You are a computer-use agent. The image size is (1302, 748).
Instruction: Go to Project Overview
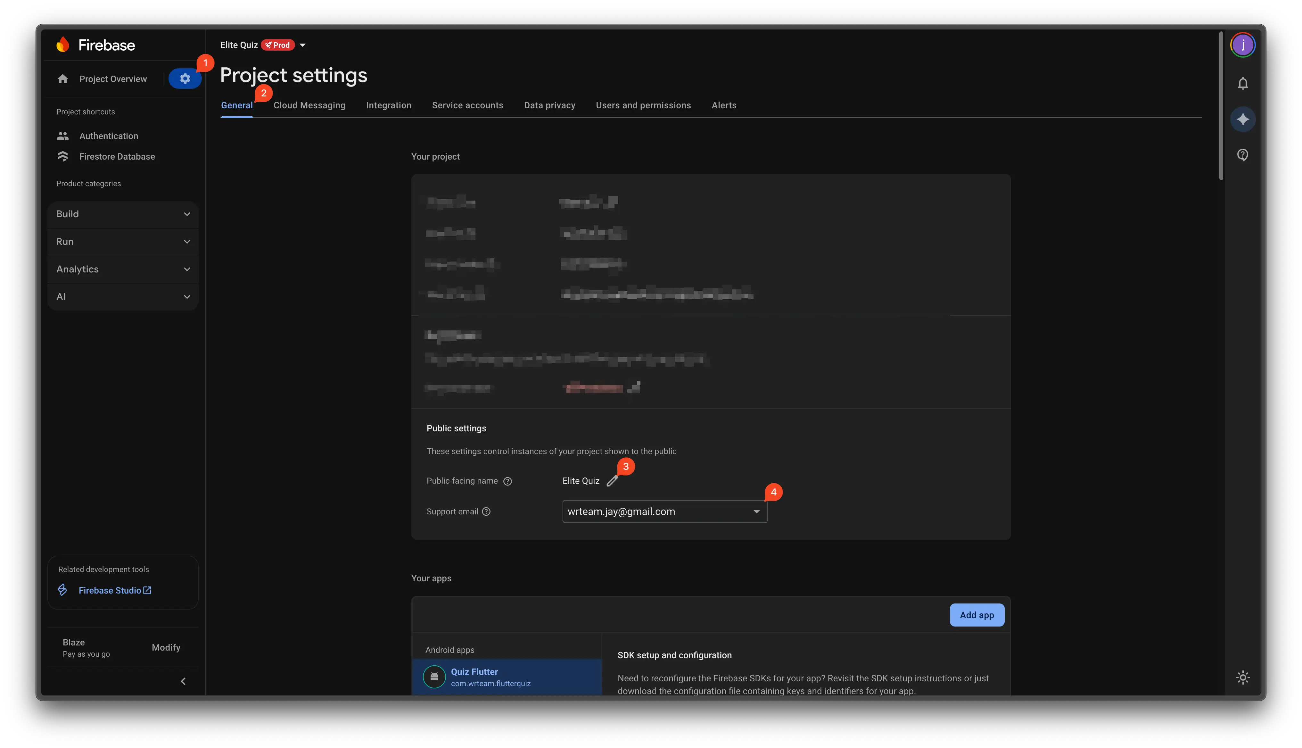(113, 79)
